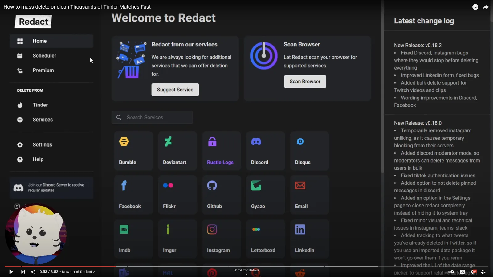Open the Email service card

(x=310, y=195)
